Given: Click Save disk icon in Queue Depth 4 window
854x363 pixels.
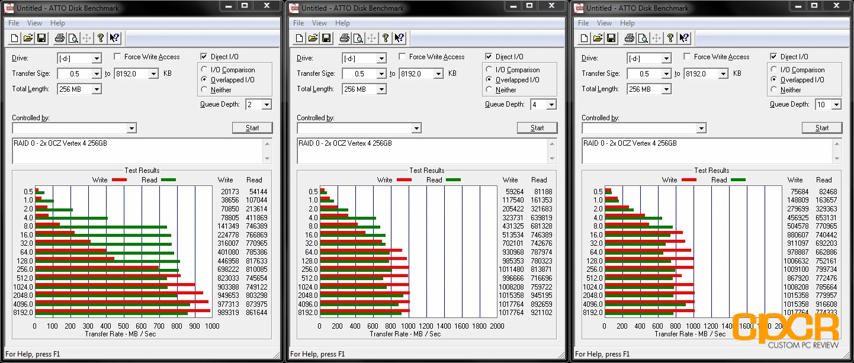Looking at the screenshot, I should coord(326,38).
